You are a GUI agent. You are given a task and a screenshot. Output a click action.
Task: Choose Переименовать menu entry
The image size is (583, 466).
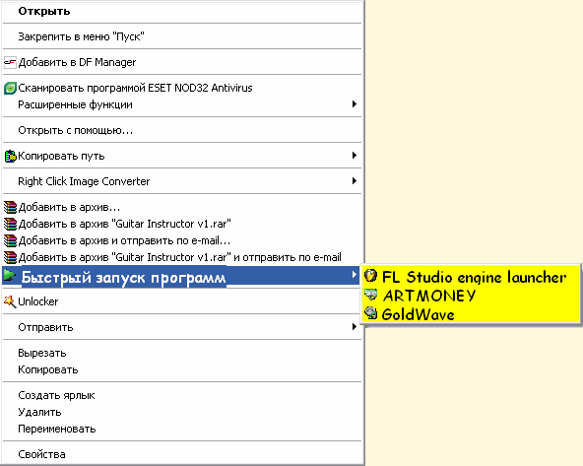click(x=182, y=429)
